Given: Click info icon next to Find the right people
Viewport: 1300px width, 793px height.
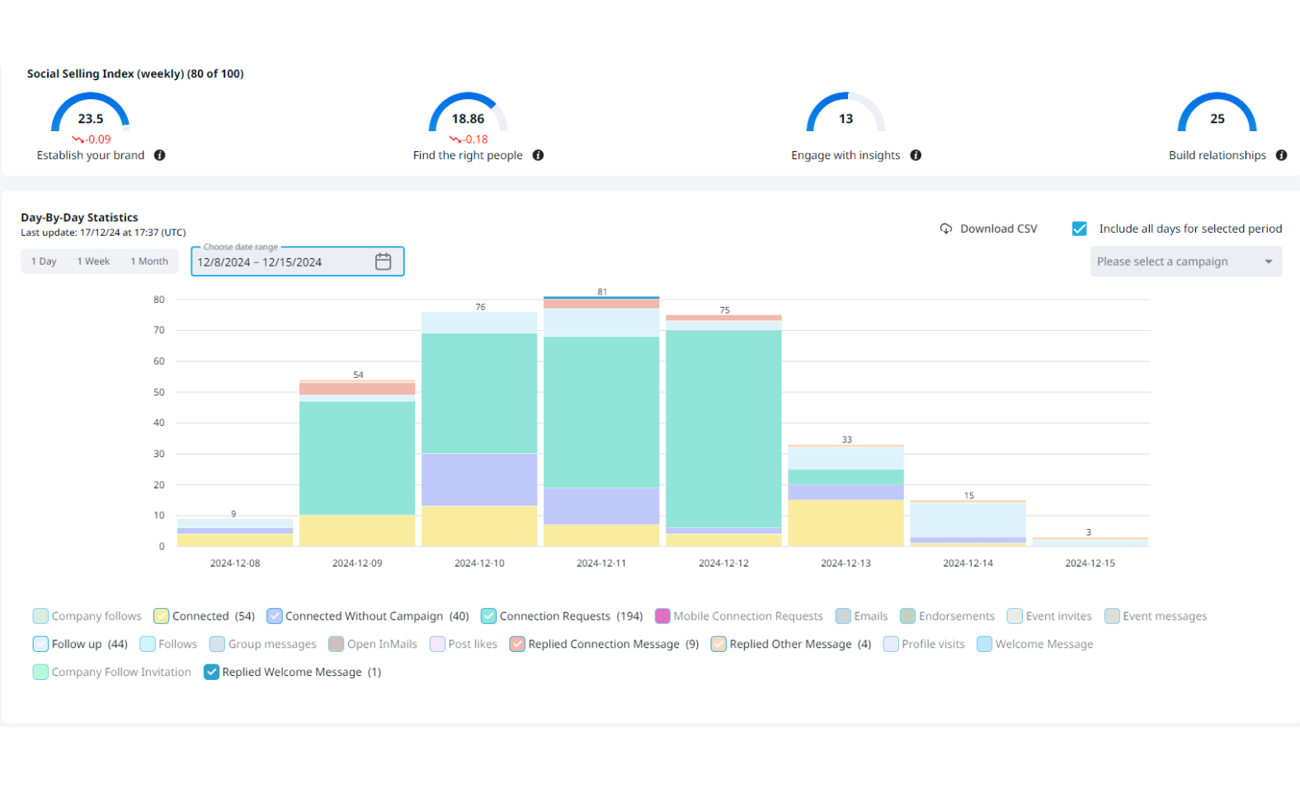Looking at the screenshot, I should click(x=538, y=155).
